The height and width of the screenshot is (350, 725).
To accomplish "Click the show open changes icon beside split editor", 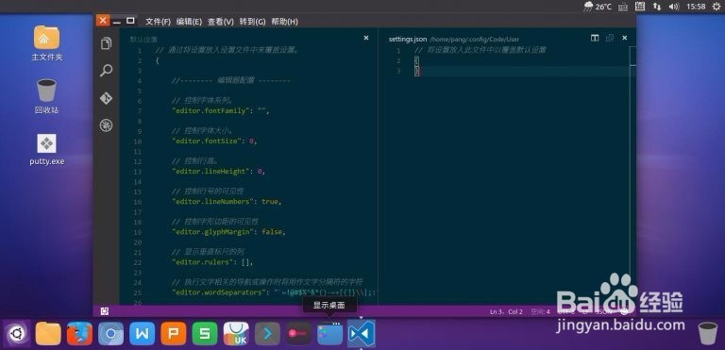I will (610, 38).
